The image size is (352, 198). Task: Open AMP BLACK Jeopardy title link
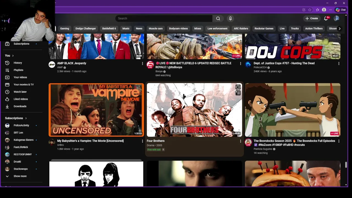pos(72,63)
